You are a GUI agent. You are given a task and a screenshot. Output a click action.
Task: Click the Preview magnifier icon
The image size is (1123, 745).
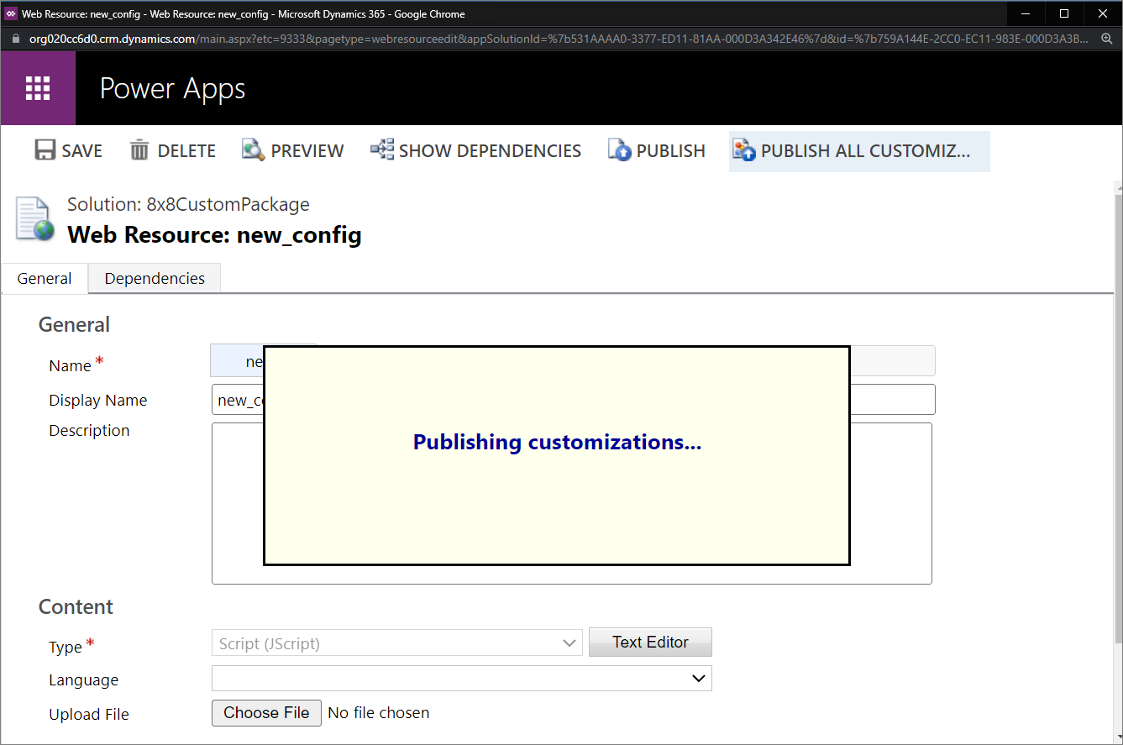(254, 150)
